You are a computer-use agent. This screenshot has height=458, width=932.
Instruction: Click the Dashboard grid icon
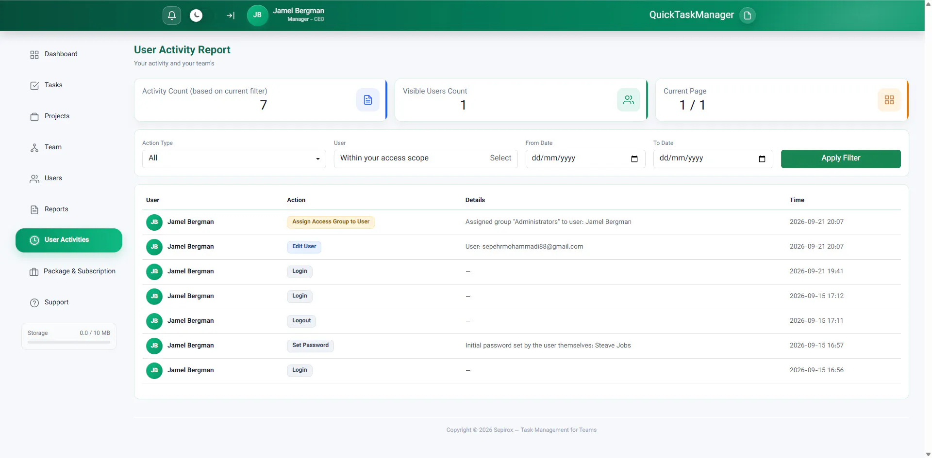pyautogui.click(x=34, y=55)
